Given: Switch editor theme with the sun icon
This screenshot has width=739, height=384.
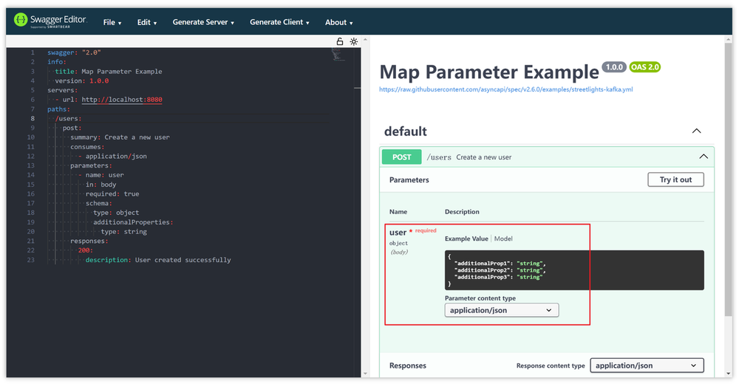Looking at the screenshot, I should point(353,42).
